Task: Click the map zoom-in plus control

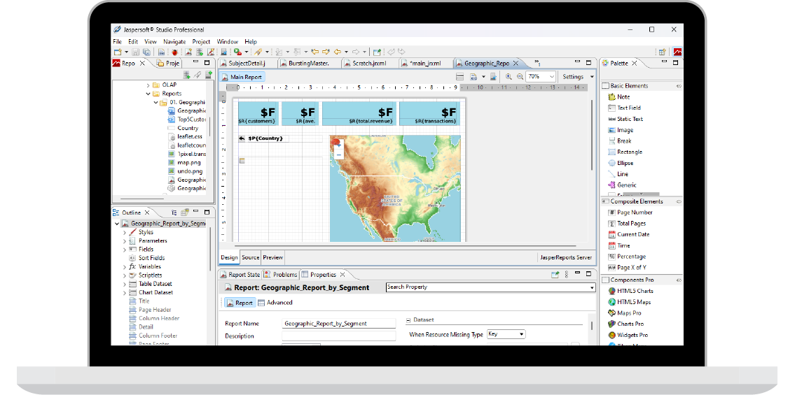Action: tap(339, 145)
